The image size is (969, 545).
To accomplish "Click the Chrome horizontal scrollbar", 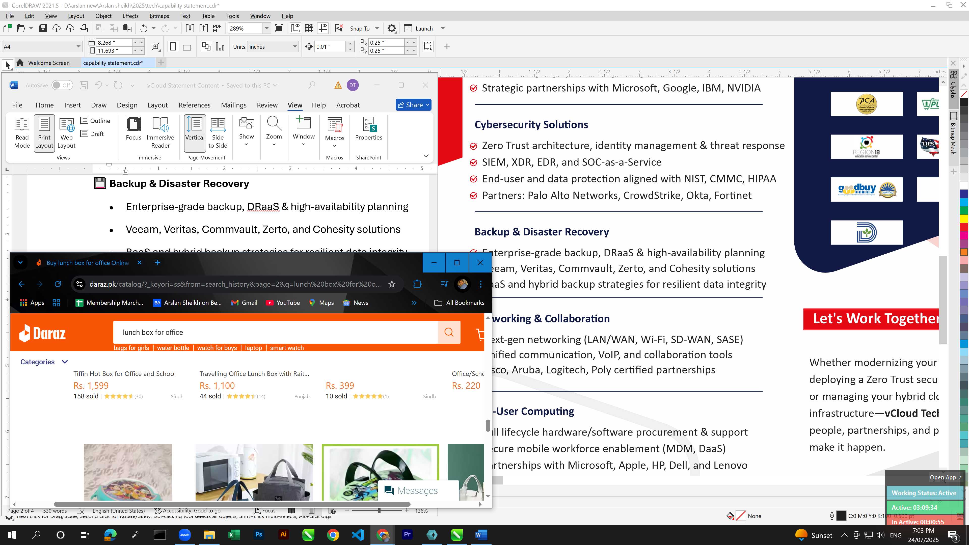I will tap(232, 504).
